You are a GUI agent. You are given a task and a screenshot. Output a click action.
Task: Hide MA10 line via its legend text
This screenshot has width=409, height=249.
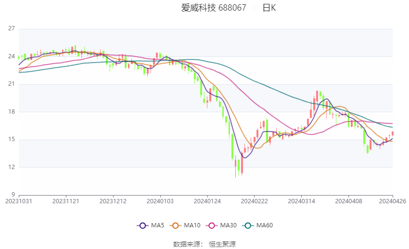coord(192,225)
